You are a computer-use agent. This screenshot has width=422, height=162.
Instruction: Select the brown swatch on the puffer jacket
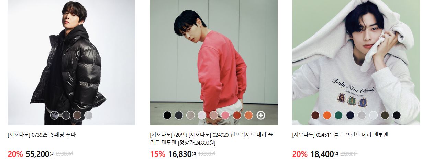[77, 116]
